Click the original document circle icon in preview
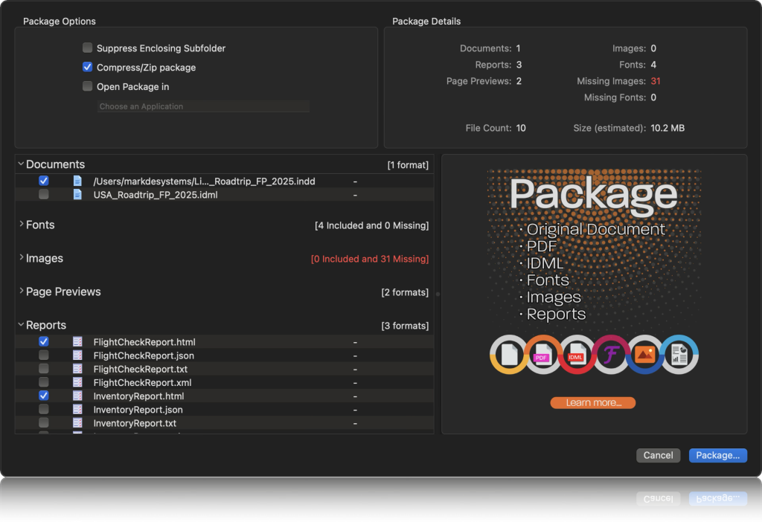This screenshot has height=525, width=762. (509, 355)
